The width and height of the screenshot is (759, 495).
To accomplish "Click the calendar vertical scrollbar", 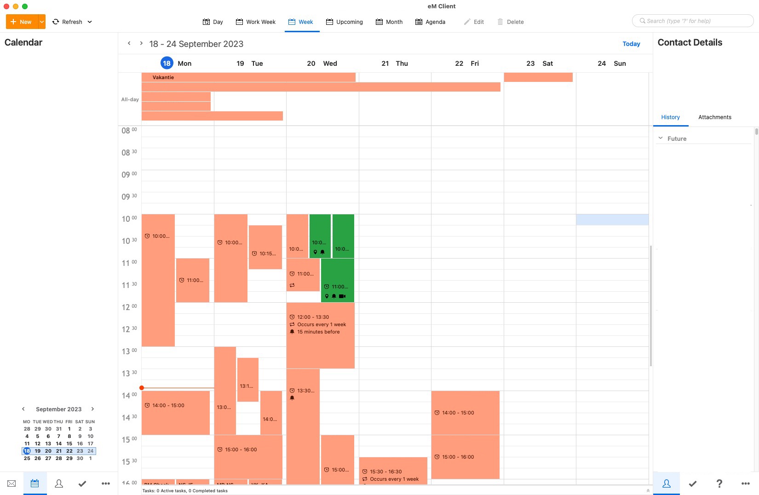I will point(651,305).
